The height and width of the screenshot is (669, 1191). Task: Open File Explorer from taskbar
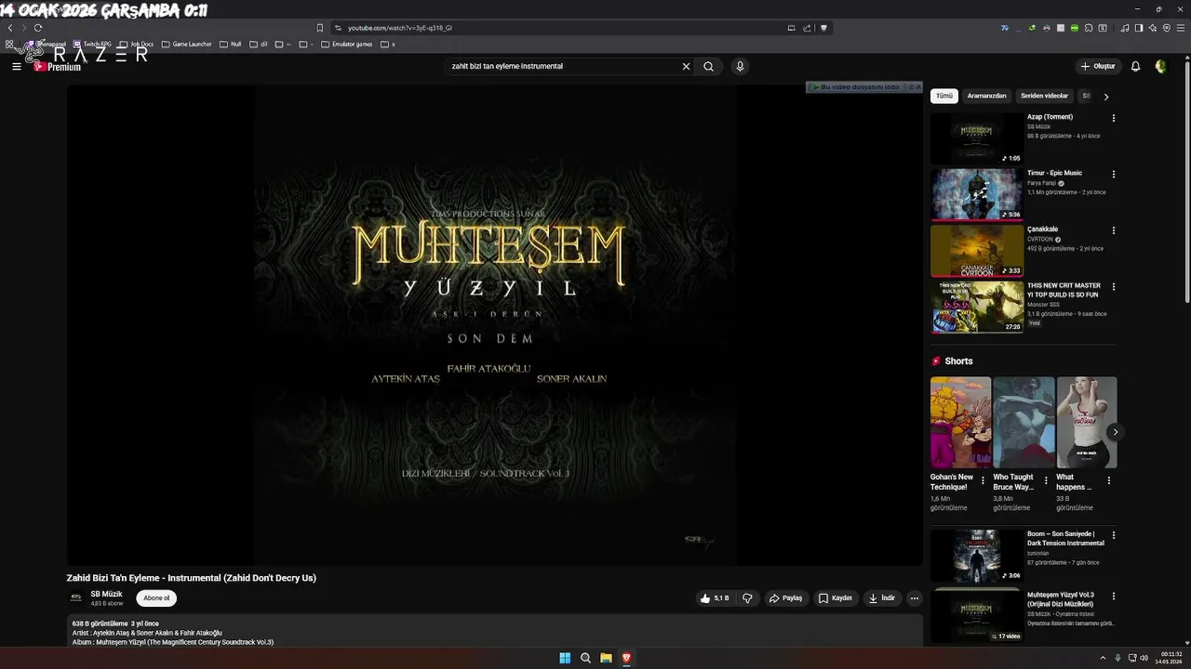[x=606, y=658]
